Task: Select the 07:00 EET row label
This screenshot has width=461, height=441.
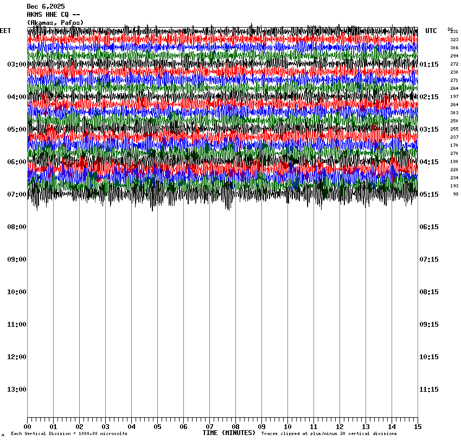Action: (16, 194)
